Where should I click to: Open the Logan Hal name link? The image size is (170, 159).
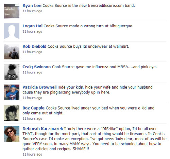[33, 26]
